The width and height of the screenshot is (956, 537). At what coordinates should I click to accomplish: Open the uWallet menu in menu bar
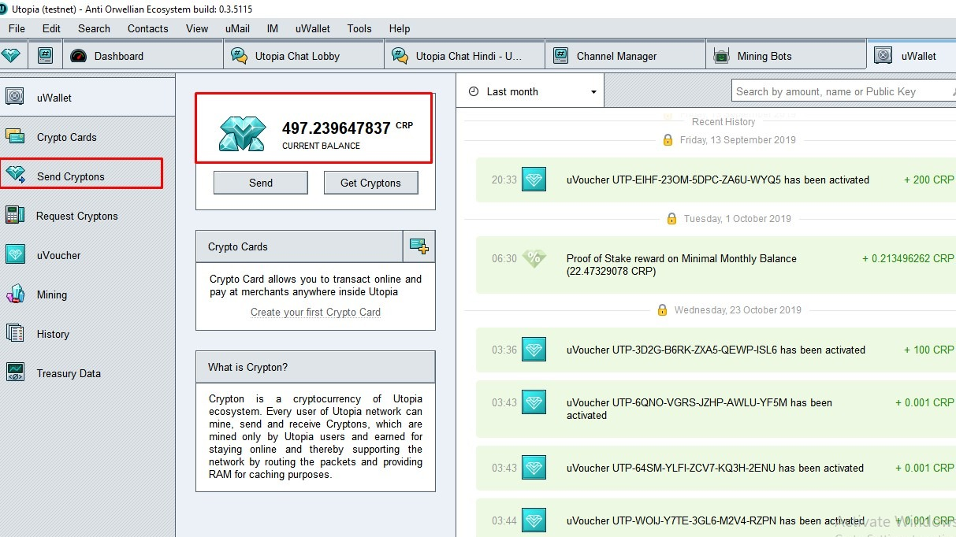pyautogui.click(x=313, y=28)
